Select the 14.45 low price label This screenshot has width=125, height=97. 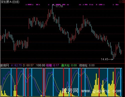pos(104,59)
